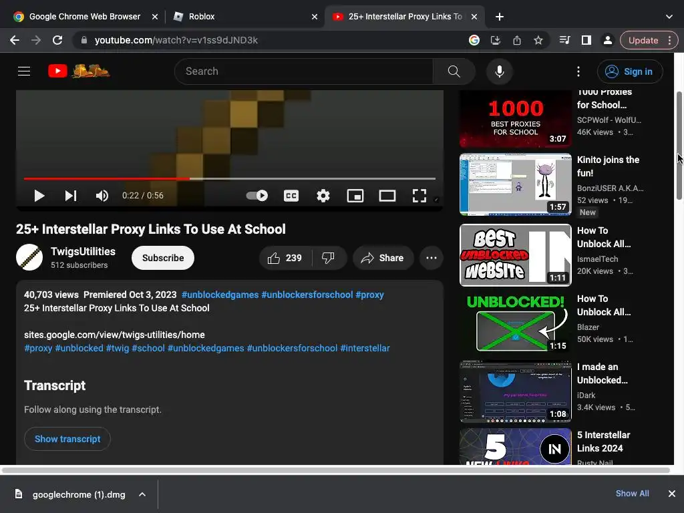684x513 pixels.
Task: Expand the tab search chevron
Action: (669, 17)
